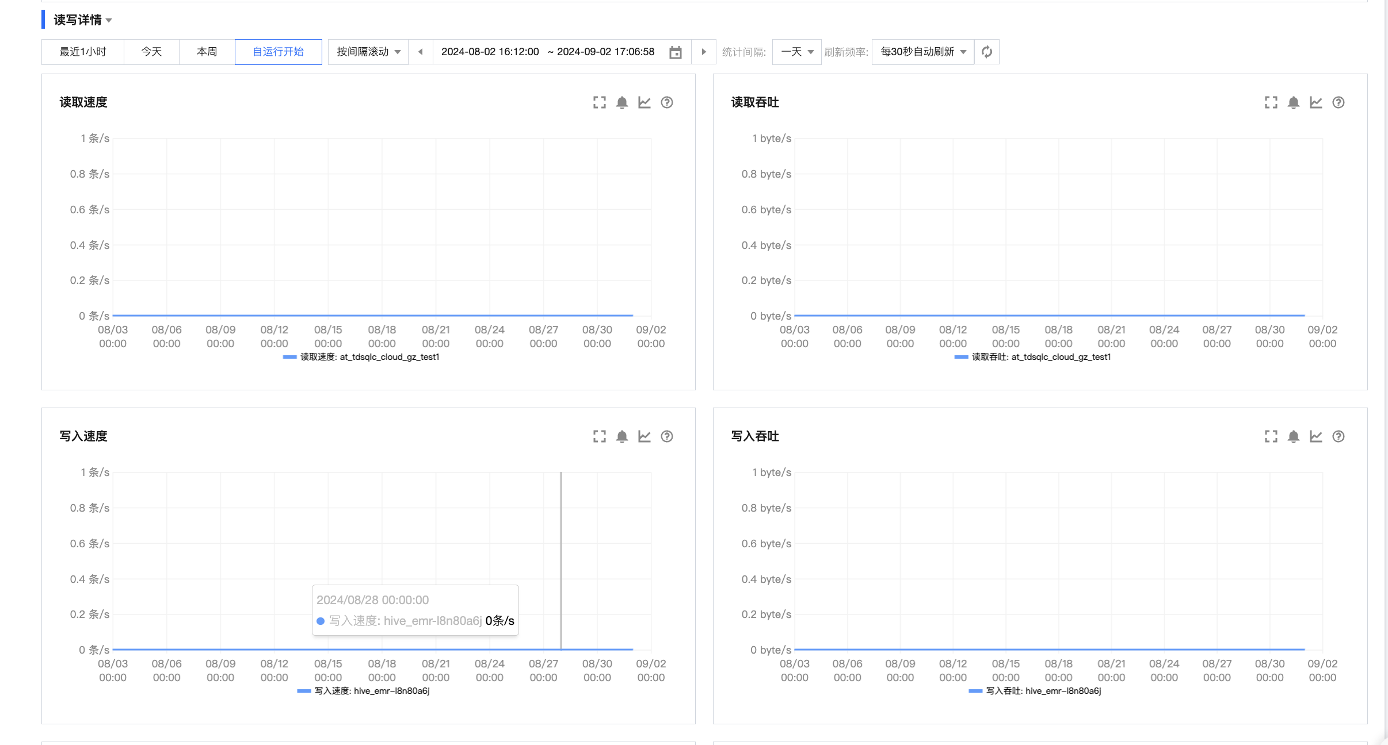Screen dimensions: 1388x745
Task: Click help icon in 读取速度 panel
Action: [x=666, y=102]
